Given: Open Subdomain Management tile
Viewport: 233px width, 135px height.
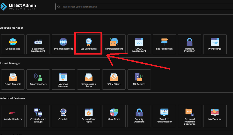Looking at the screenshot, I should [38, 44].
